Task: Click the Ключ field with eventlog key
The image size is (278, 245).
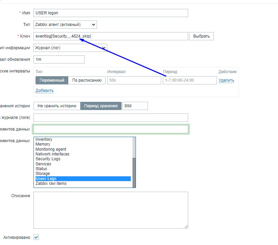Action: pos(111,36)
